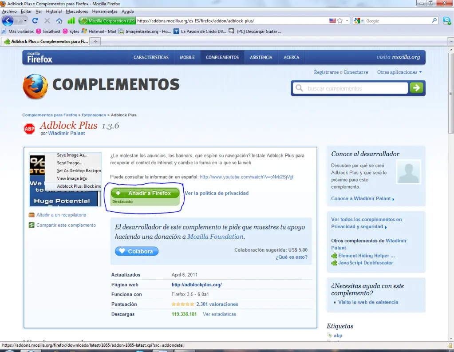The height and width of the screenshot is (352, 454).
Task: Click the magnifying glass in the search field
Action: (x=299, y=88)
